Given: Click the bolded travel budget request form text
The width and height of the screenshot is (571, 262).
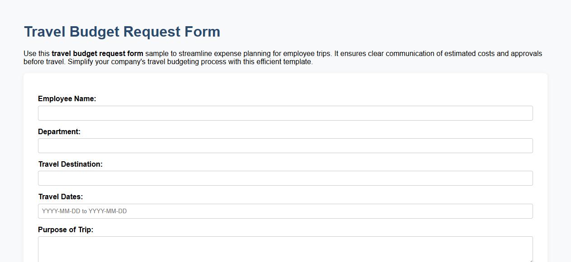Looking at the screenshot, I should [97, 53].
